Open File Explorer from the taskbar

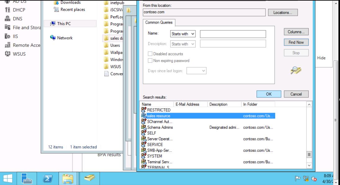tap(68, 179)
